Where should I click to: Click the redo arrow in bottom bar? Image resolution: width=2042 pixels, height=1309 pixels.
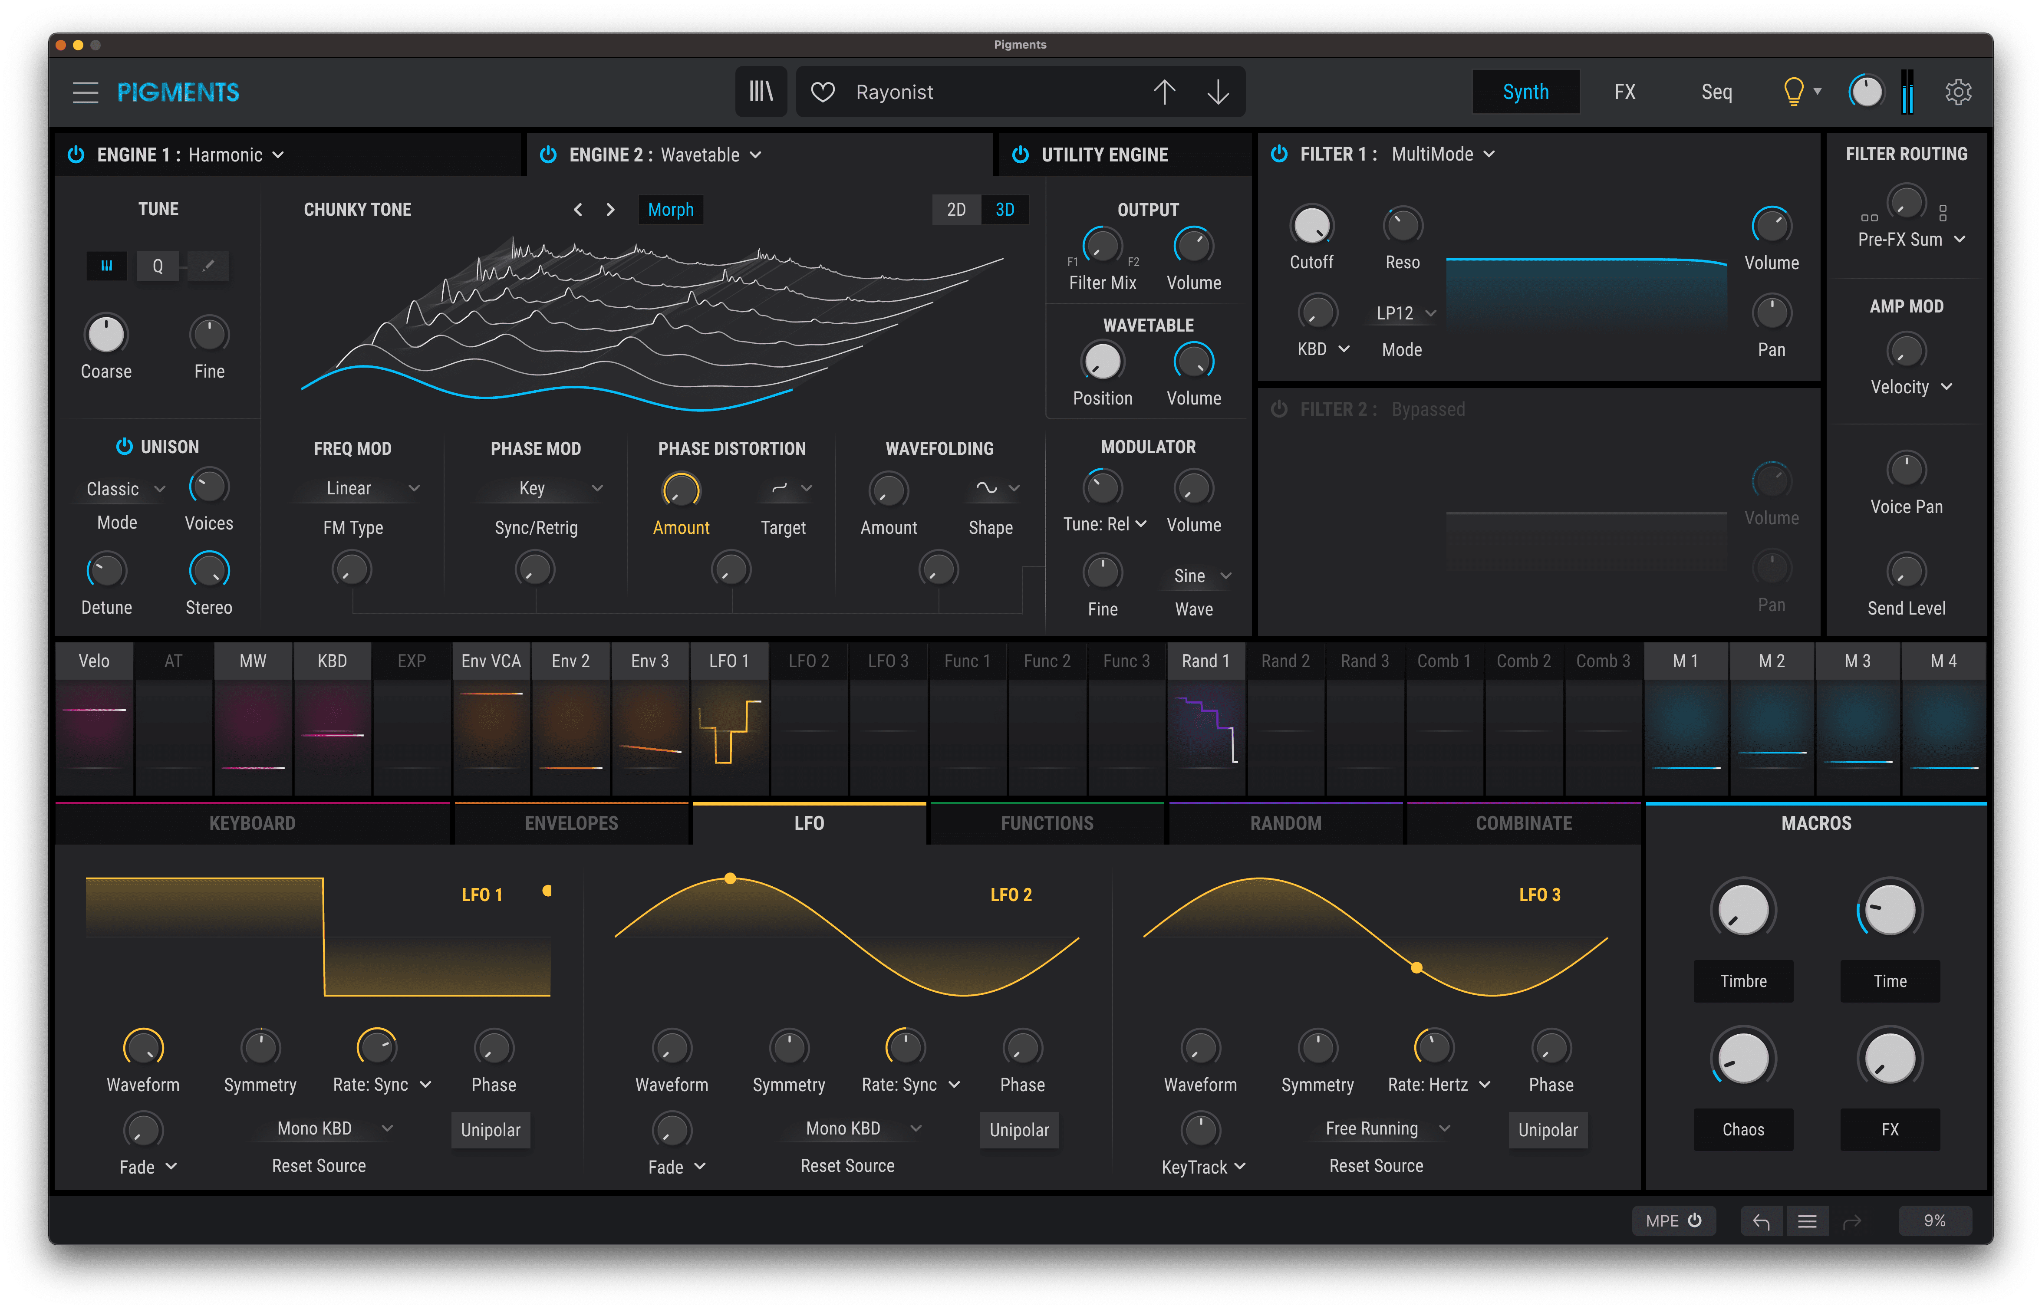pyautogui.click(x=1851, y=1220)
